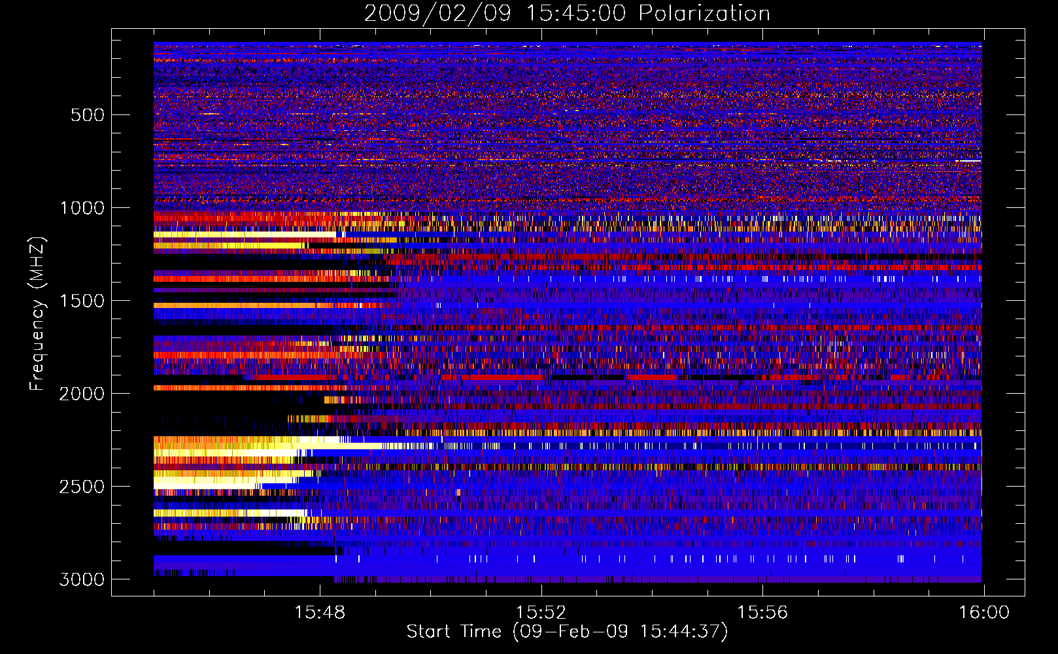This screenshot has width=1058, height=654.
Task: Click the 3000 frequency tick label
Action: click(82, 579)
